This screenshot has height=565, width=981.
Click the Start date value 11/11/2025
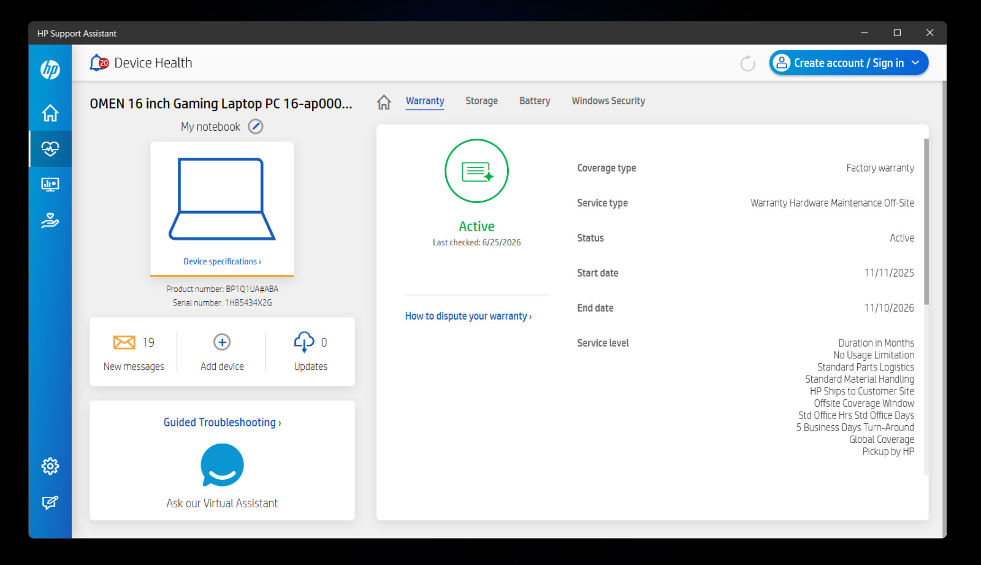[889, 273]
